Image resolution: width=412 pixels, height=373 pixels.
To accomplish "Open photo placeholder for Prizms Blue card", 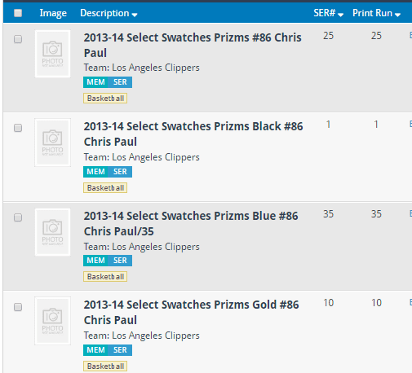I will (x=52, y=232).
